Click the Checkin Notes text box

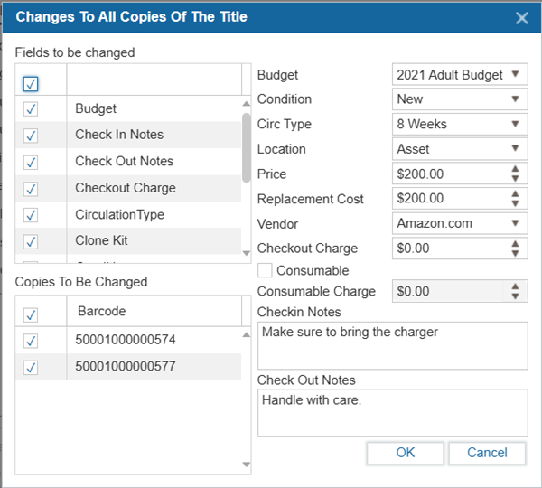[392, 345]
